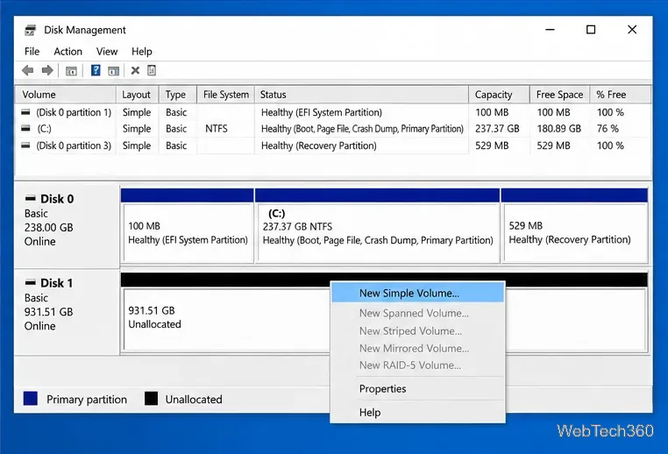This screenshot has width=668, height=454.
Task: Sort by the Layout column header
Action: [137, 95]
